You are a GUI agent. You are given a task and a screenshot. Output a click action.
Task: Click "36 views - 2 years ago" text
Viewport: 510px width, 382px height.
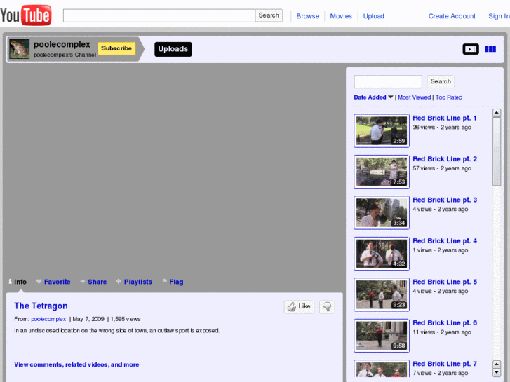[442, 128]
